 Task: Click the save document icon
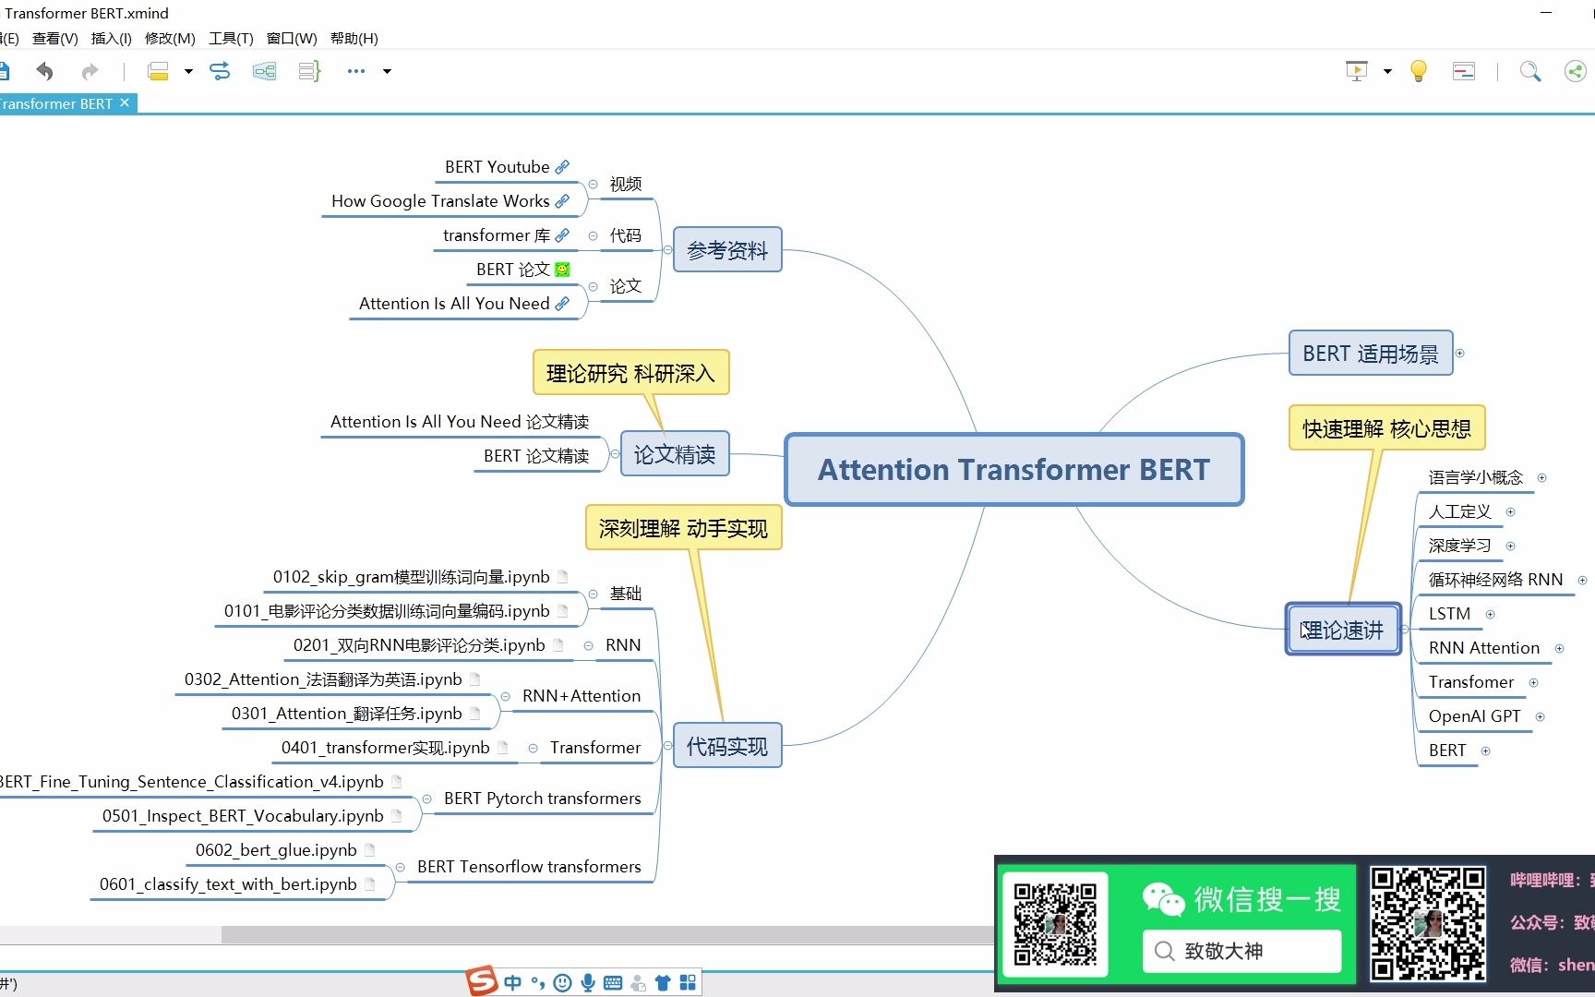coord(4,71)
